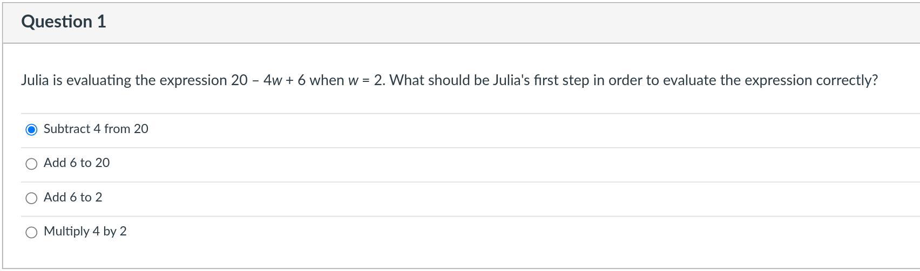Click the "Add 6 to 20" answer text
This screenshot has height=271, width=920.
[x=76, y=163]
